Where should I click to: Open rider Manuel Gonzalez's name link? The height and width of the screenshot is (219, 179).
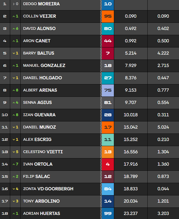click(x=44, y=66)
